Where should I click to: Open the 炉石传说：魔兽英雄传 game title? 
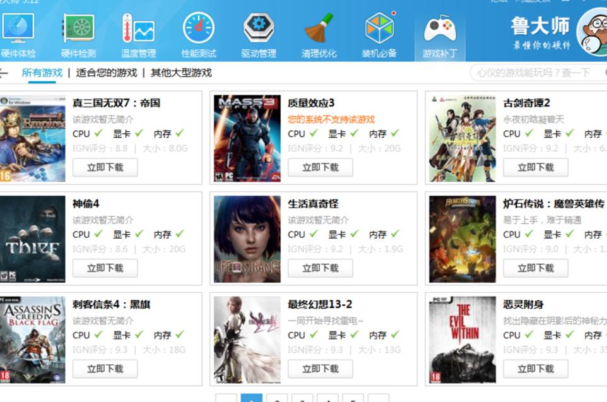(553, 204)
